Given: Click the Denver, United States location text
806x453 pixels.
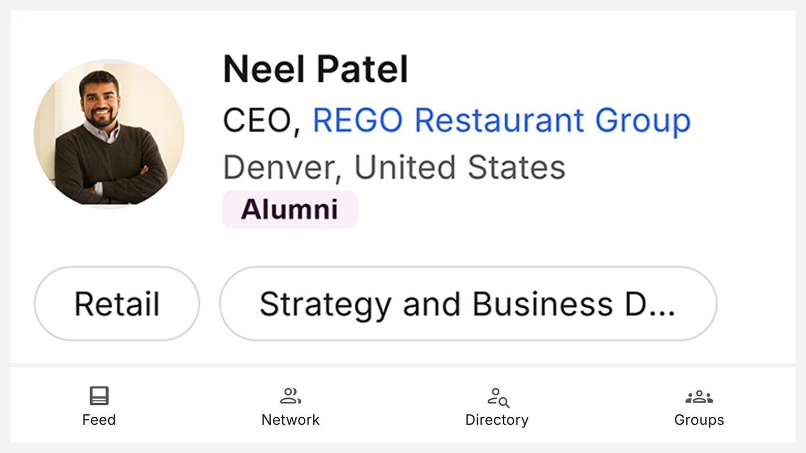Looking at the screenshot, I should (x=394, y=167).
